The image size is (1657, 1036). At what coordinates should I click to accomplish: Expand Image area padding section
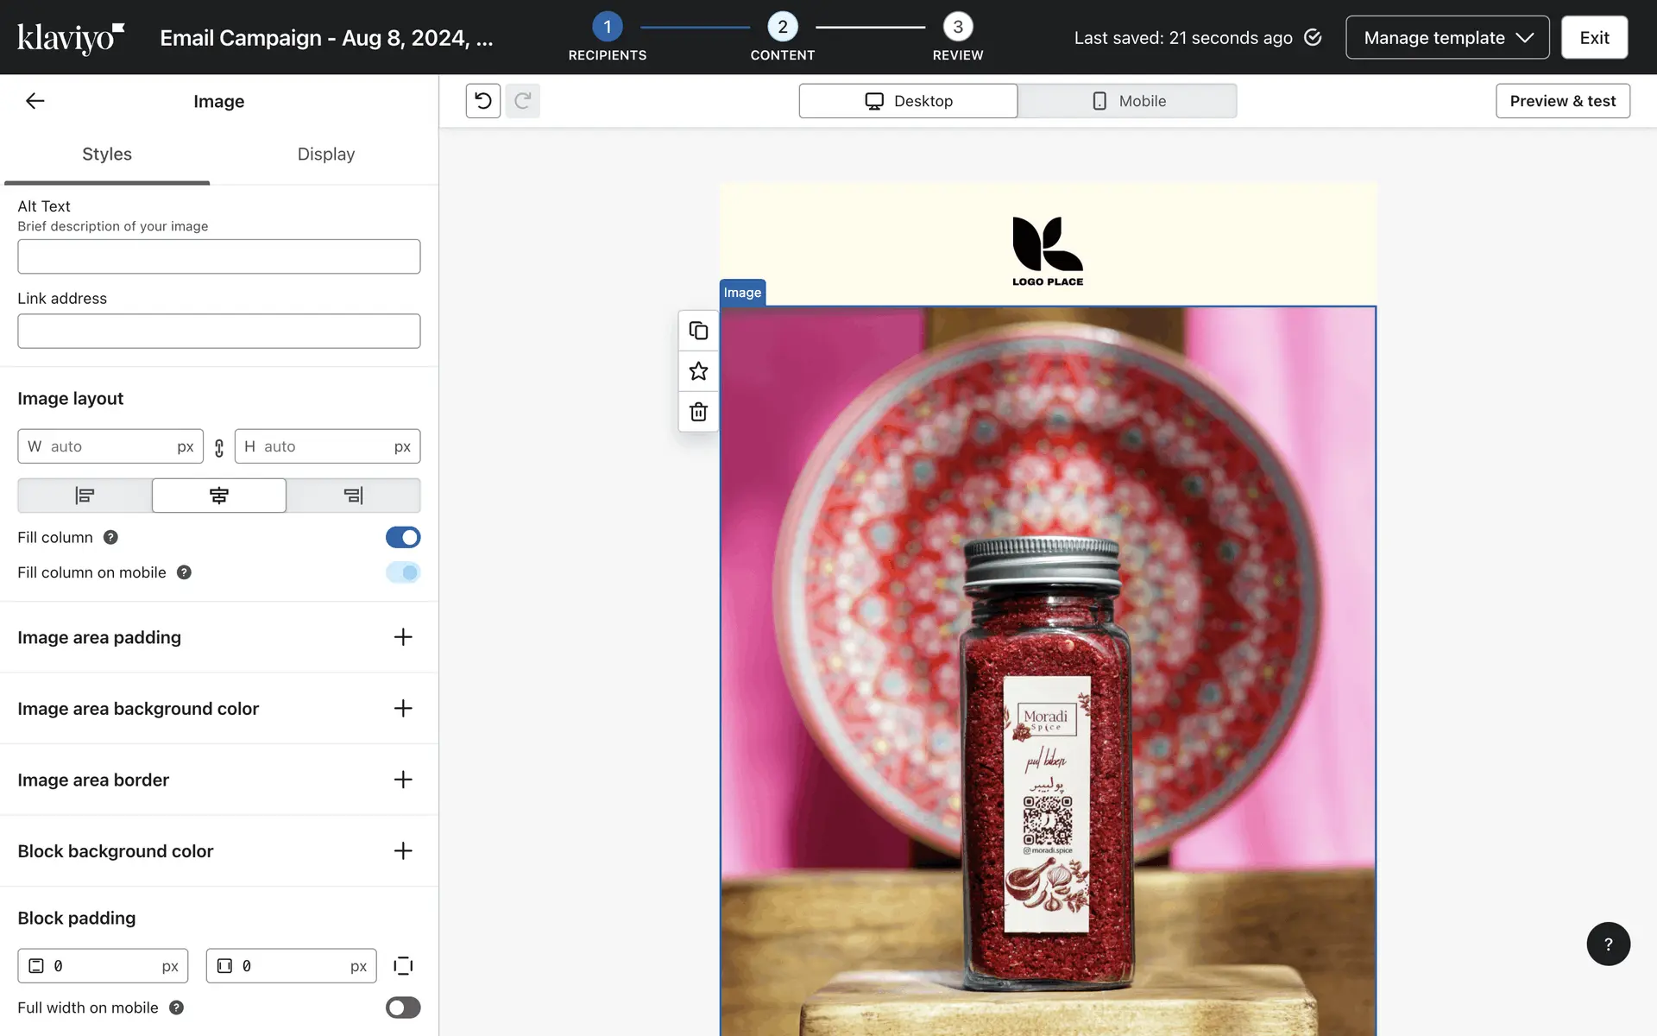403,637
